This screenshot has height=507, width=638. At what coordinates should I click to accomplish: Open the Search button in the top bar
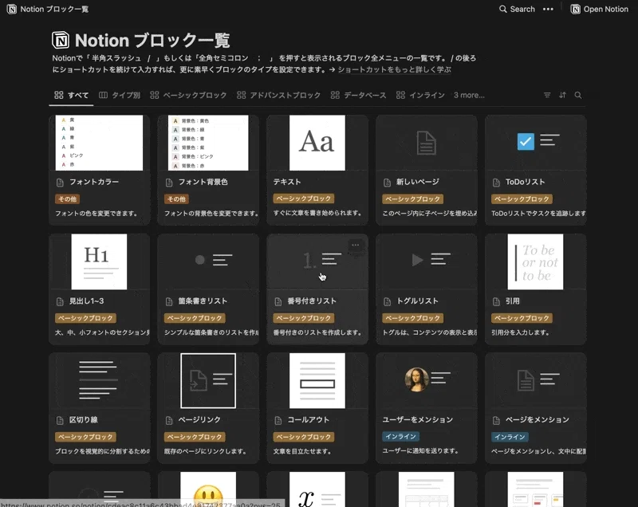coord(517,9)
